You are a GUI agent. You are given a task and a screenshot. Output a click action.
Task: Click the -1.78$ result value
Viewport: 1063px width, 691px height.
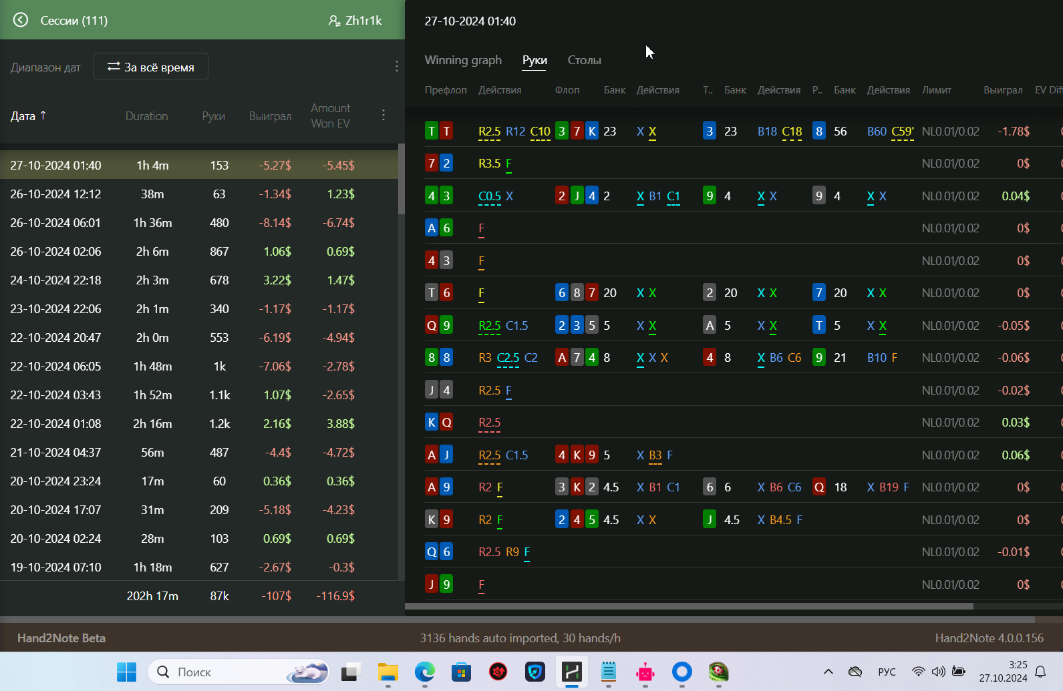(x=1014, y=131)
